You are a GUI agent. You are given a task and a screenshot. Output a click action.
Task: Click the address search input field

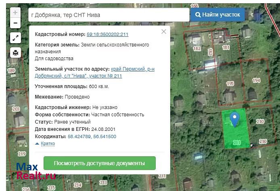pos(109,15)
